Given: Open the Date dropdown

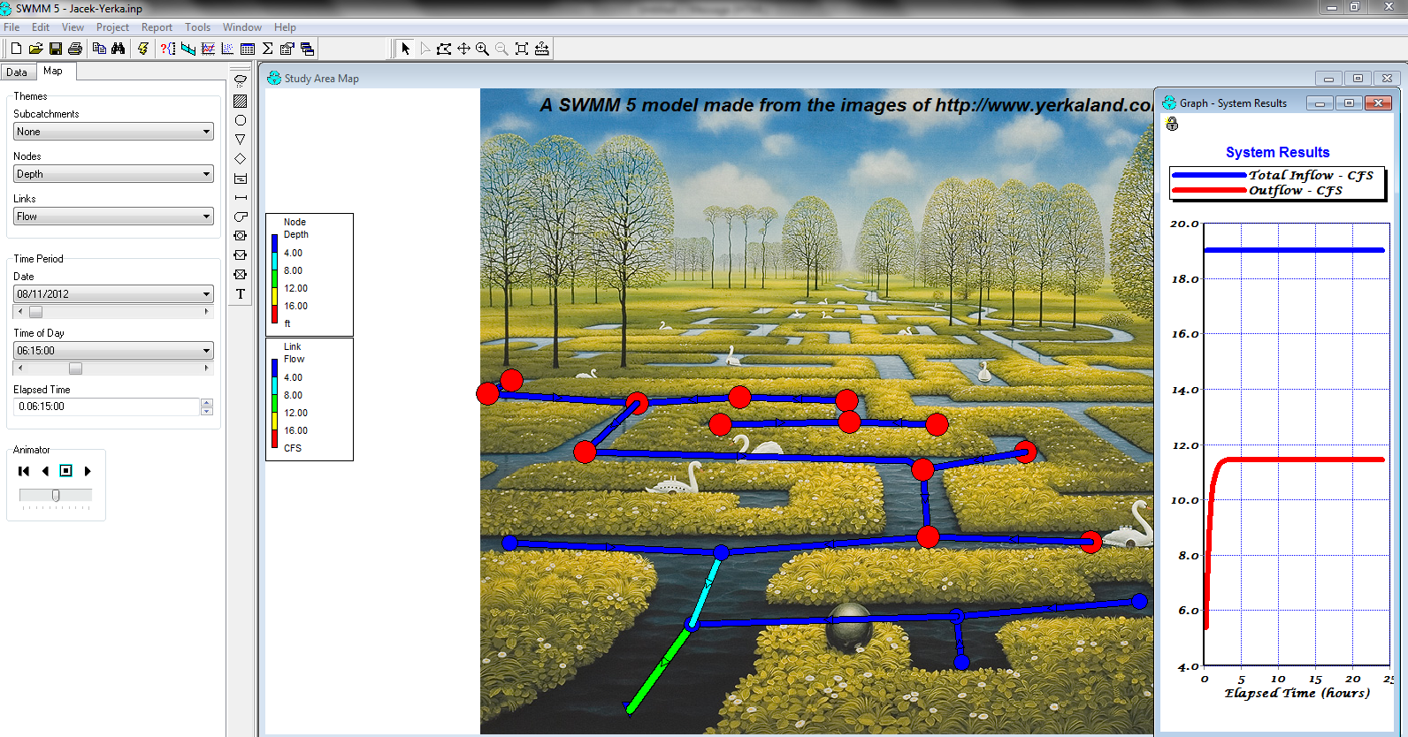Looking at the screenshot, I should point(114,294).
